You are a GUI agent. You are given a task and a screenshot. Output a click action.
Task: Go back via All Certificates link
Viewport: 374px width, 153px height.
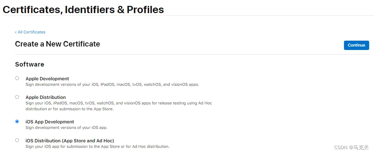coord(31,32)
